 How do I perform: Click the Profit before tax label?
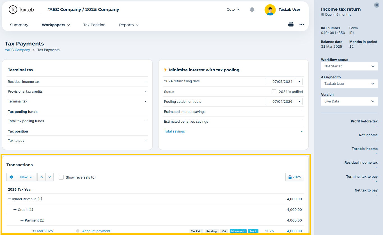point(364,121)
